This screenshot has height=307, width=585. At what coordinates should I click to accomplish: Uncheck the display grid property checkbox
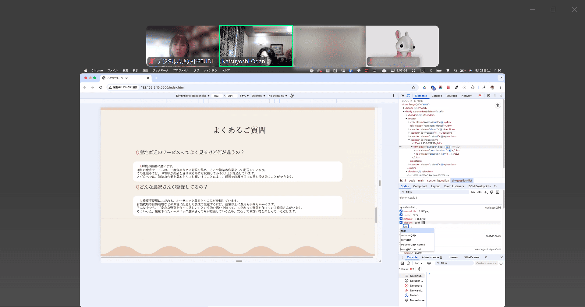[401, 223]
